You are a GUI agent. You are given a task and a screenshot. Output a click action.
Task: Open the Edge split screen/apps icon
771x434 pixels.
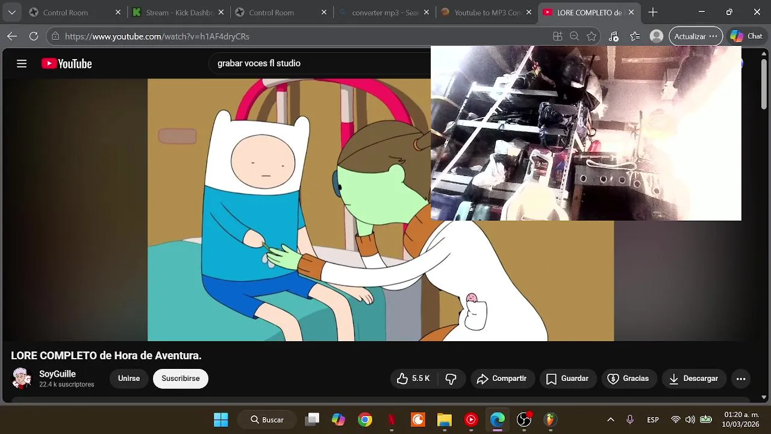558,36
